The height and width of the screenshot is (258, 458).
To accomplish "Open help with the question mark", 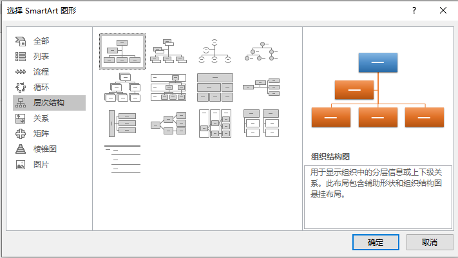I will point(414,11).
